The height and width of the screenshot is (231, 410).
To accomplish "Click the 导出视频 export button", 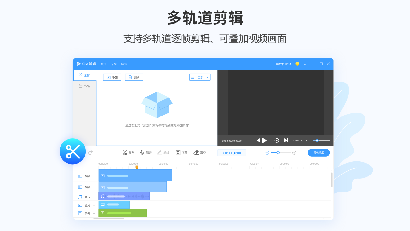I will [x=319, y=153].
